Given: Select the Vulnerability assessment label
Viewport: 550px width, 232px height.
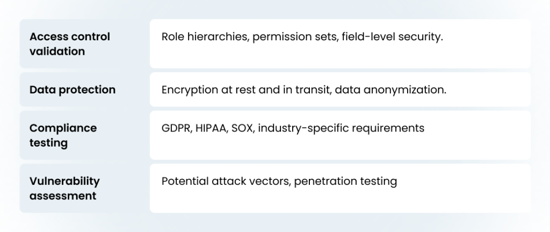Looking at the screenshot, I should (x=64, y=189).
